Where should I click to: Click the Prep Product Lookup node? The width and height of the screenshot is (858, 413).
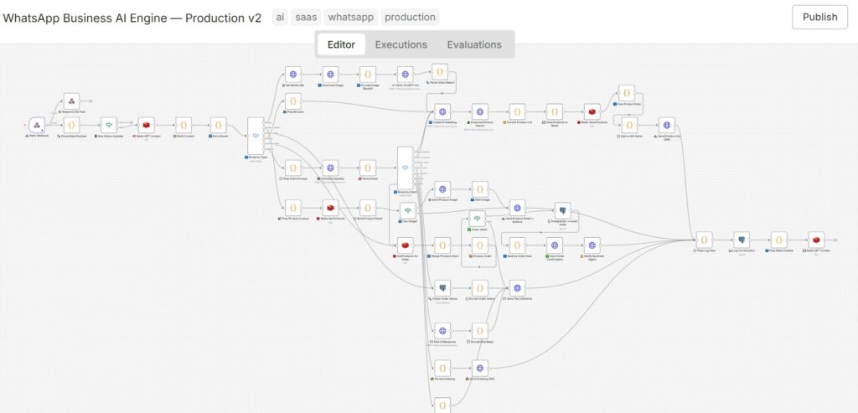pos(292,208)
